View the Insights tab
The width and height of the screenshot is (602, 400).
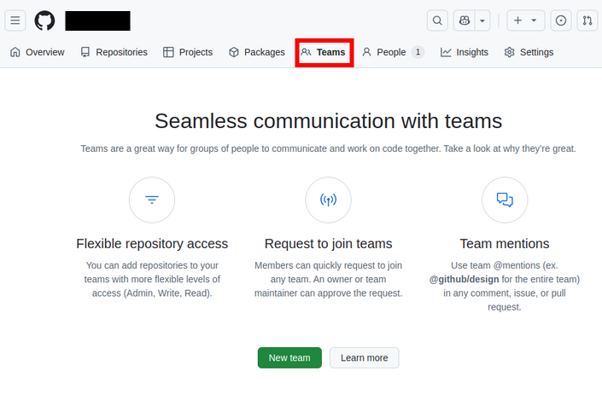[465, 52]
